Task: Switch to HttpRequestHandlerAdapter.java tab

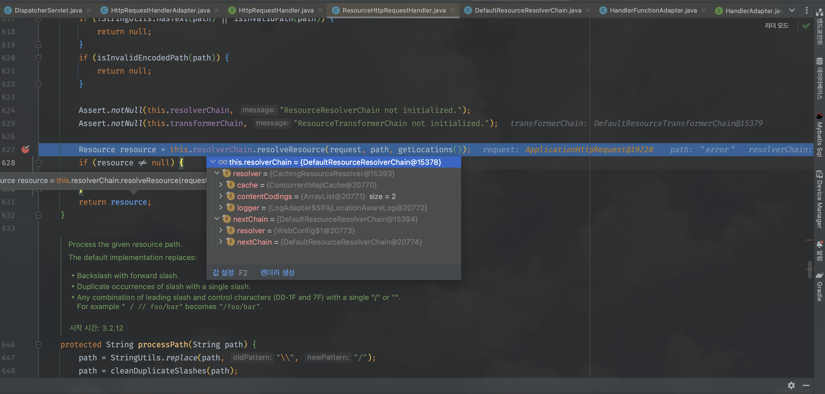Action: click(x=160, y=10)
